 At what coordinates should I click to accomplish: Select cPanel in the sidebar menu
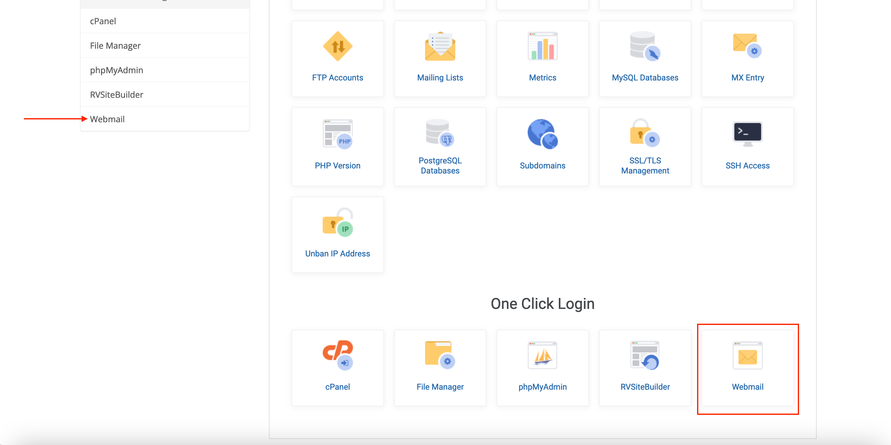[x=165, y=21]
